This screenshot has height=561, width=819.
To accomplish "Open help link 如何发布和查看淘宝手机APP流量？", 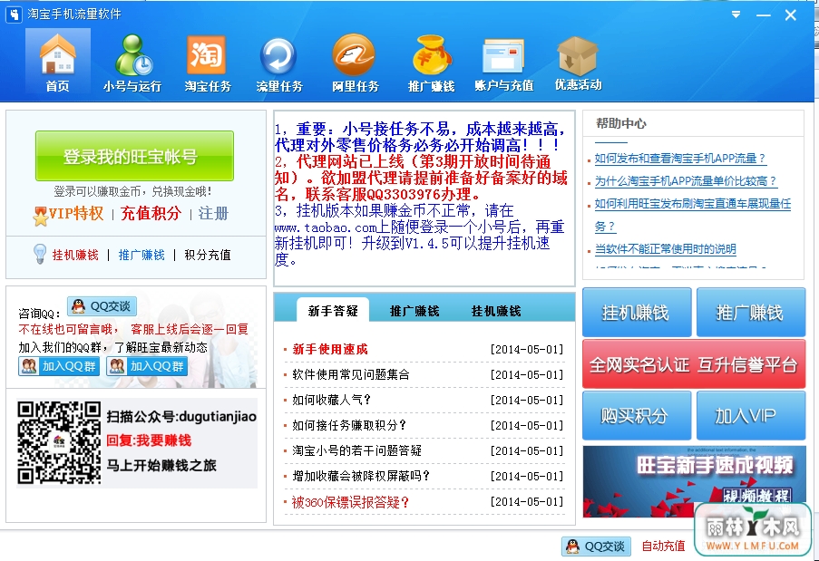I will pyautogui.click(x=680, y=158).
